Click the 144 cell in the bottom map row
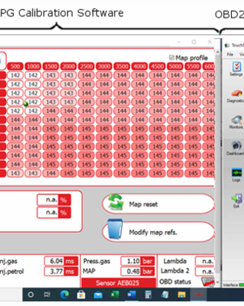Image resolution: width=244 pixels, height=306 pixels. 51,173
